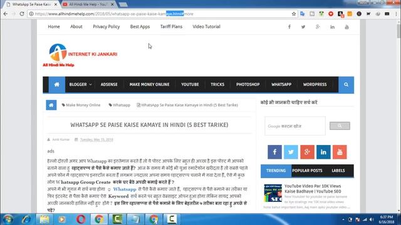
Task: Open the About page link
Action: 76,26
